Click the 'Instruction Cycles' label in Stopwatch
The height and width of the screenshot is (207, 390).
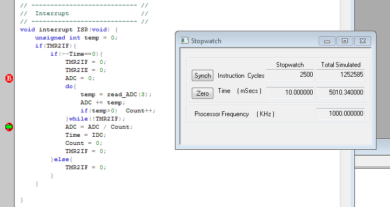click(x=241, y=76)
